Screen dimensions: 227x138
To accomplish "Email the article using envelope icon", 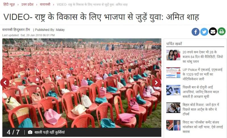I will [x=213, y=31].
